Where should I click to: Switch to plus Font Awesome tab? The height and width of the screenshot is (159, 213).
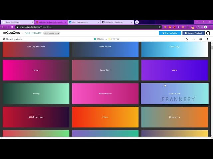(x=84, y=22)
